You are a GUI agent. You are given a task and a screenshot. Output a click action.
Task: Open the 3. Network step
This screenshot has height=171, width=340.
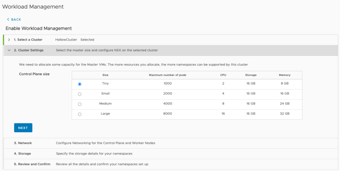23,143
